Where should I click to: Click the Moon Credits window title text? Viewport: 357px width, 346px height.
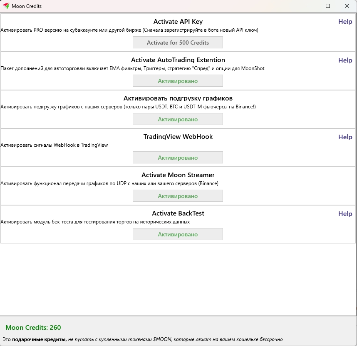(27, 6)
